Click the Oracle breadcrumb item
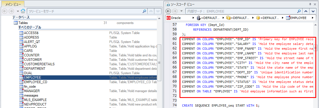Viewport: 319px width, 108px height. pos(174,18)
